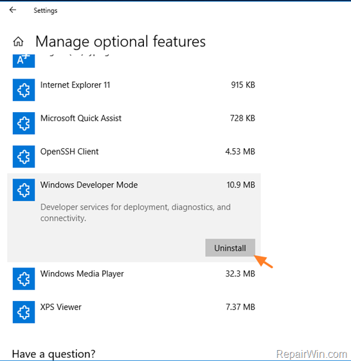Click the 4.53 MB size value
This screenshot has width=351, height=361.
pyautogui.click(x=240, y=151)
